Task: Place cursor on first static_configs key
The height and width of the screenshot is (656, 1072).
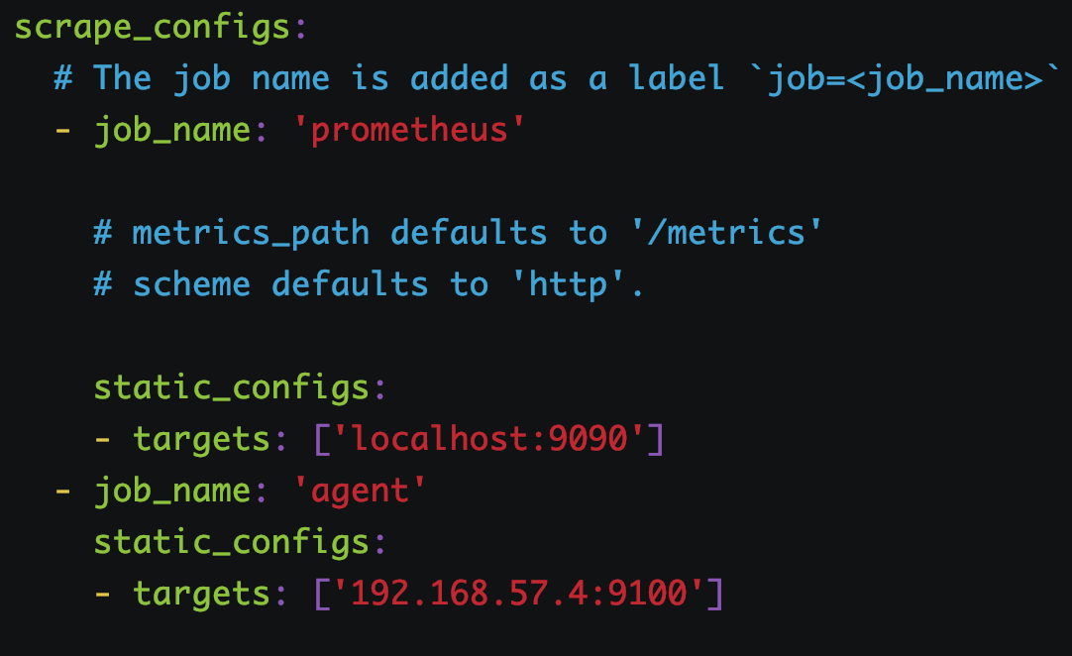Action: tap(231, 387)
